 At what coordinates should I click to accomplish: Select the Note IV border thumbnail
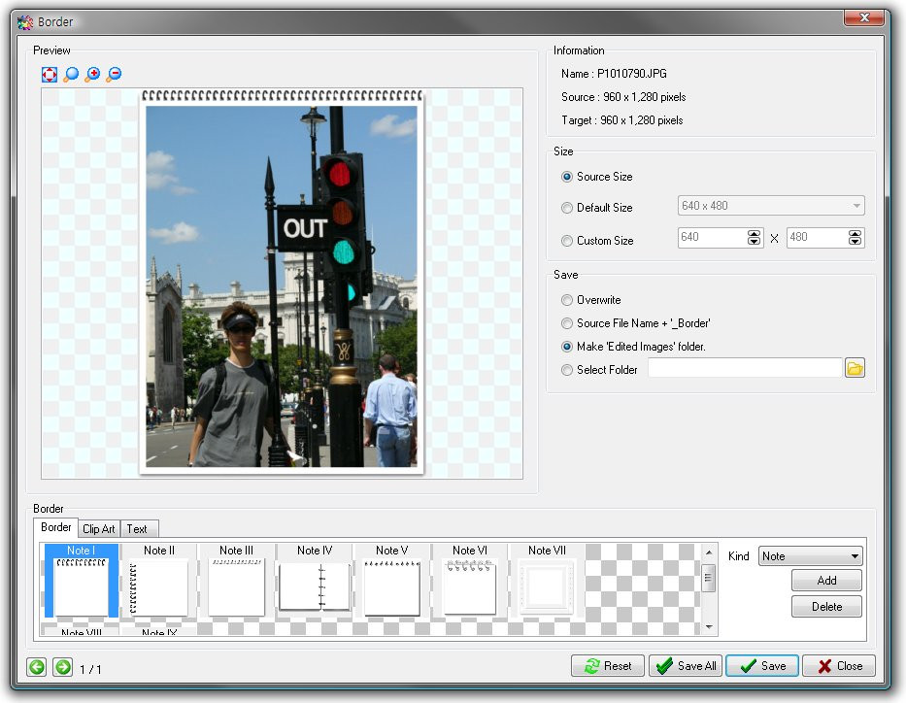click(315, 581)
